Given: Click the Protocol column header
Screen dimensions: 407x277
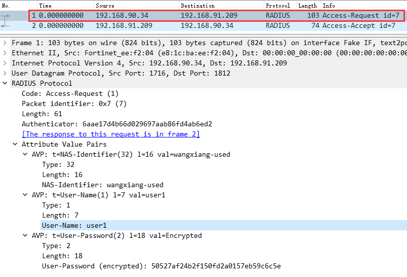Looking at the screenshot, I should click(278, 6).
